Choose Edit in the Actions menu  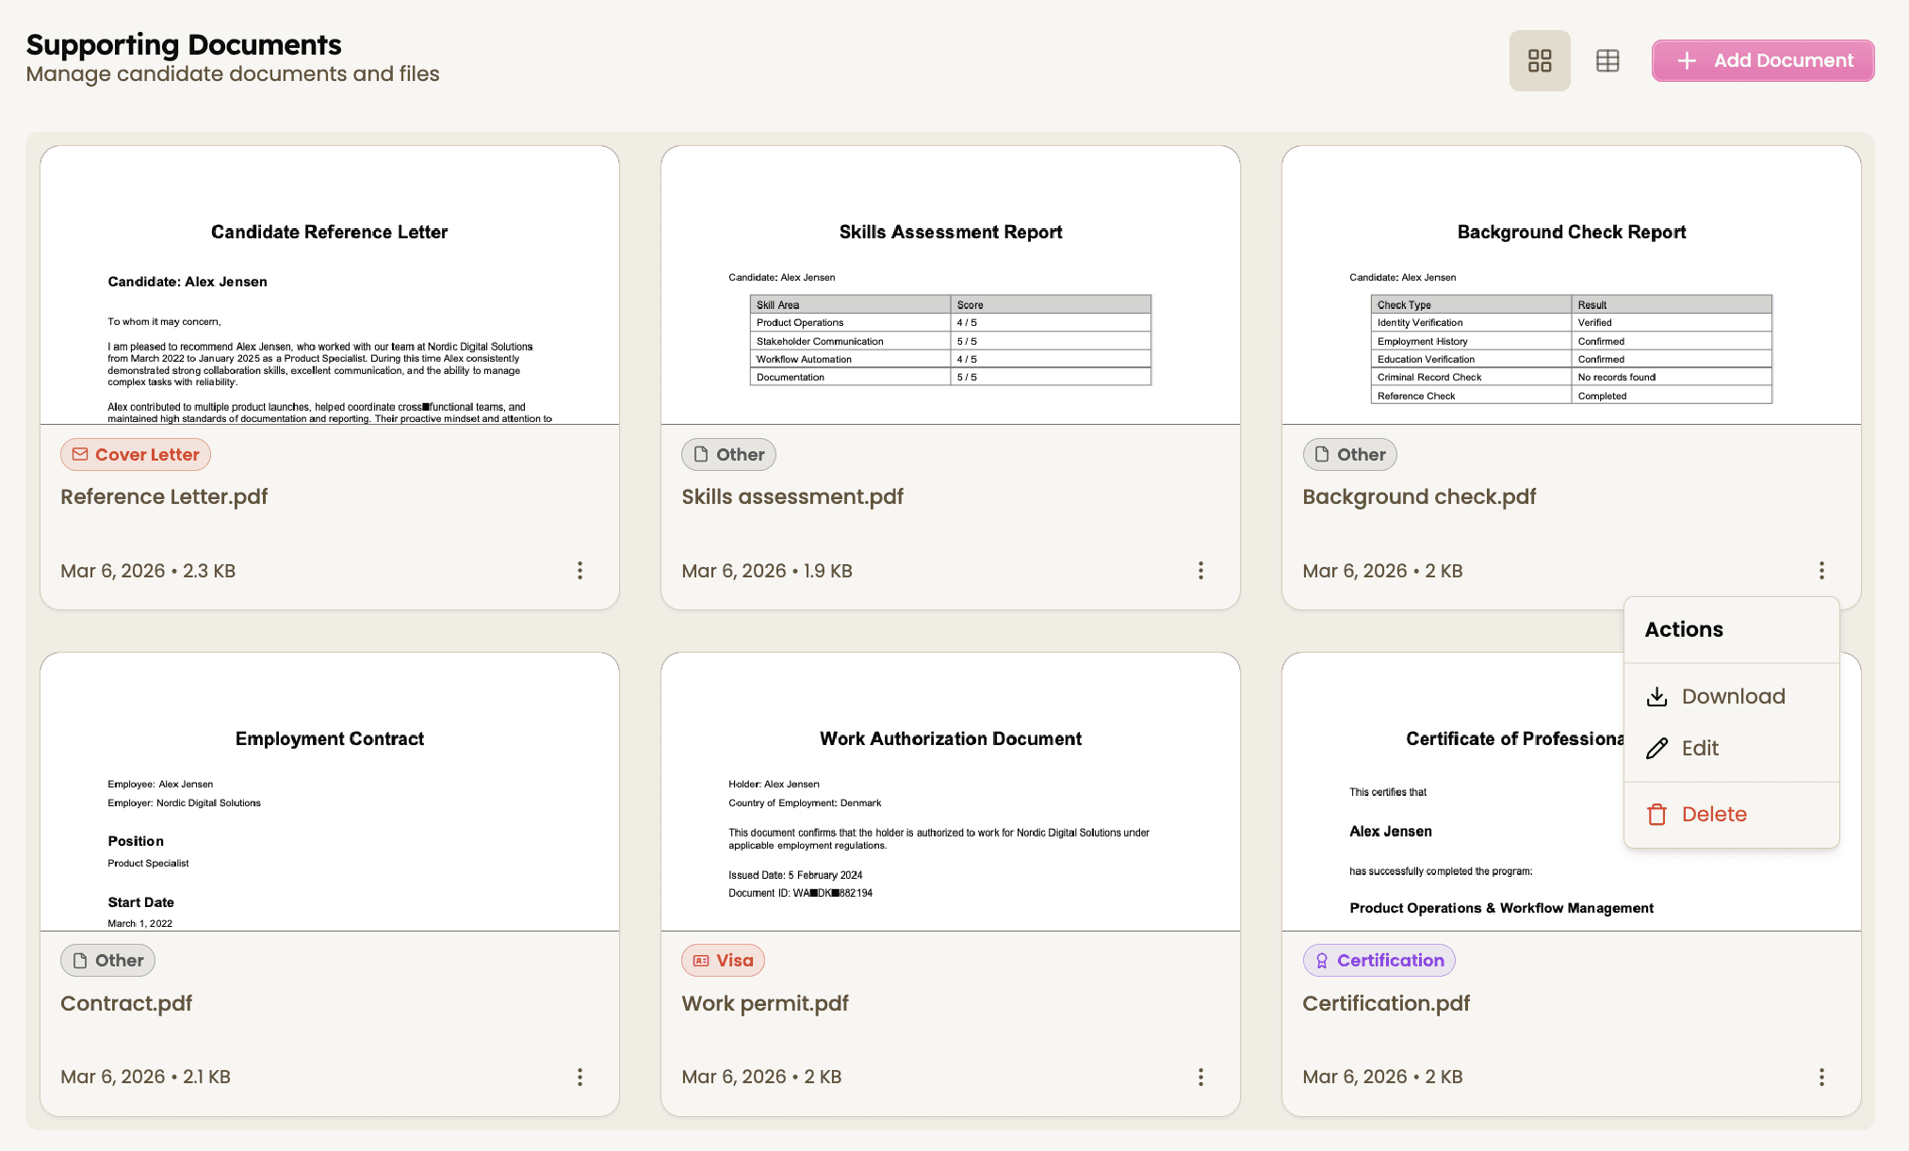click(1699, 748)
